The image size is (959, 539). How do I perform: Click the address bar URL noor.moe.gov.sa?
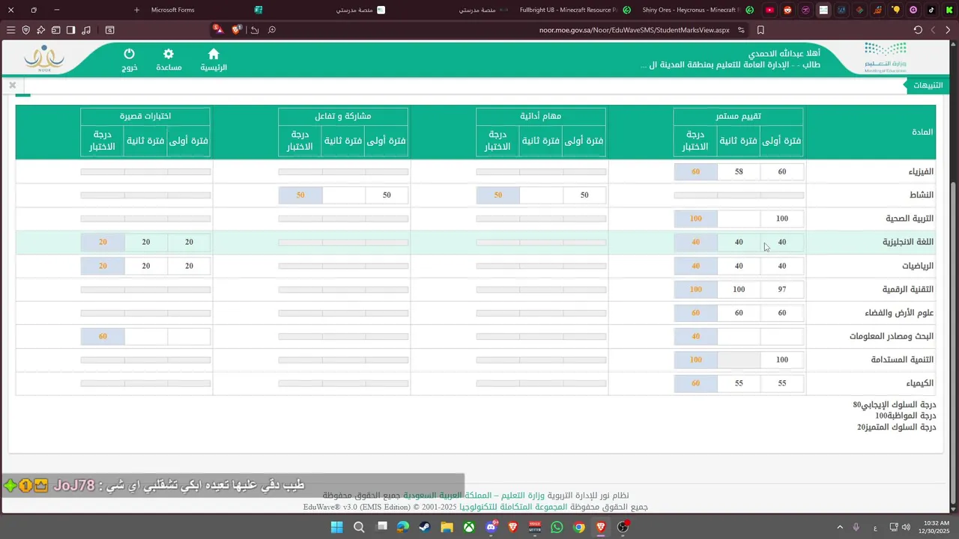(634, 30)
